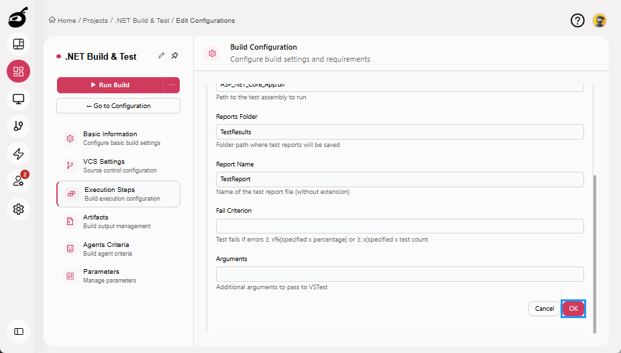The width and height of the screenshot is (621, 353).
Task: Click the Cancel button
Action: pyautogui.click(x=544, y=308)
